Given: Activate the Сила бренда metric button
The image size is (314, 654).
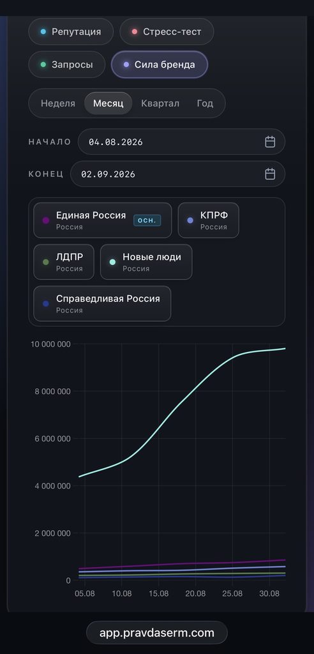Looking at the screenshot, I should (160, 65).
